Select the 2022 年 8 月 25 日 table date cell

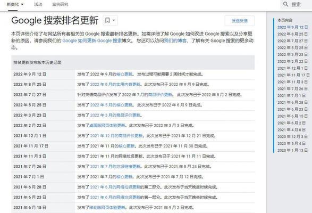pyautogui.click(x=43, y=85)
